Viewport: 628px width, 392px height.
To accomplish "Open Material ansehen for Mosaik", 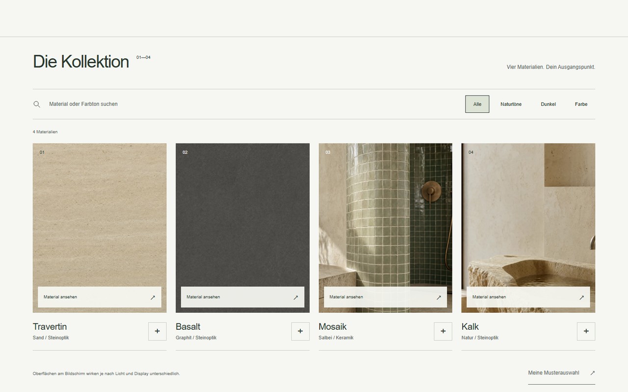I will 385,297.
